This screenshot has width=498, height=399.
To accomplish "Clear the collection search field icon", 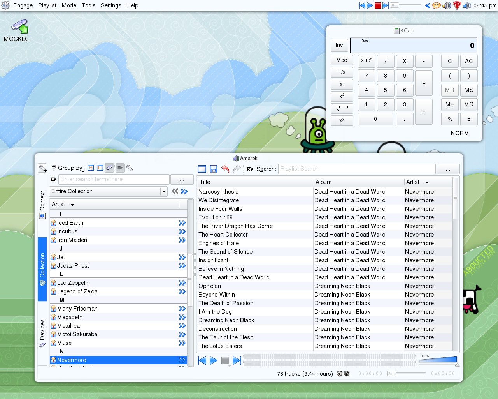I will click(54, 179).
